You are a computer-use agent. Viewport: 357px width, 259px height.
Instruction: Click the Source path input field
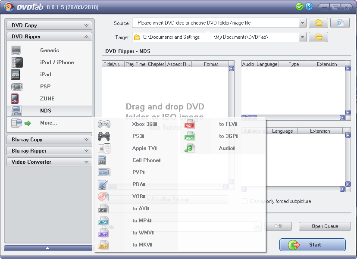pos(216,23)
